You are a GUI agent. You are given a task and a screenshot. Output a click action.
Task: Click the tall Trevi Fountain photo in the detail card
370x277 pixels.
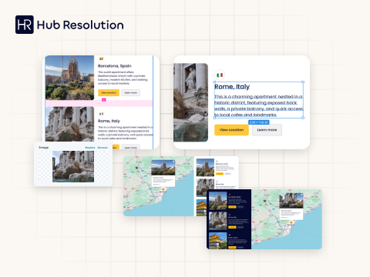click(190, 102)
